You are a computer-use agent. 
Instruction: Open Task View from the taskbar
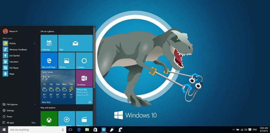70,130
